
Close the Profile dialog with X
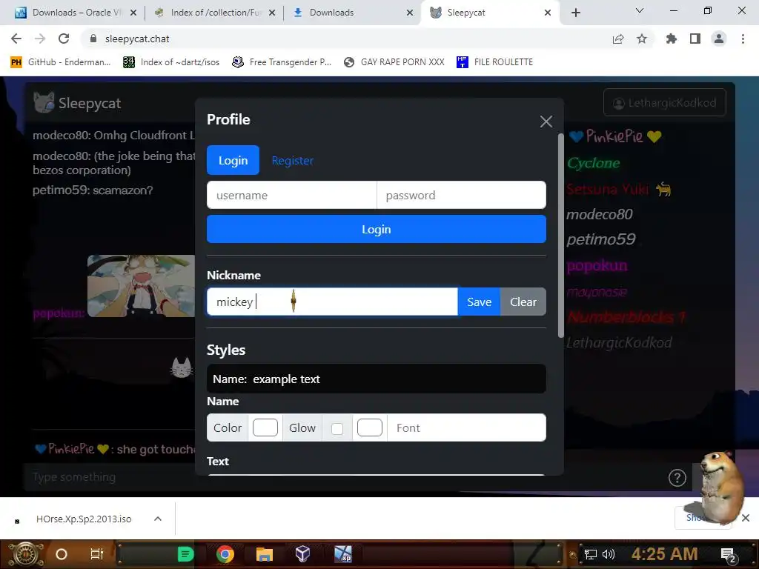[x=546, y=122]
